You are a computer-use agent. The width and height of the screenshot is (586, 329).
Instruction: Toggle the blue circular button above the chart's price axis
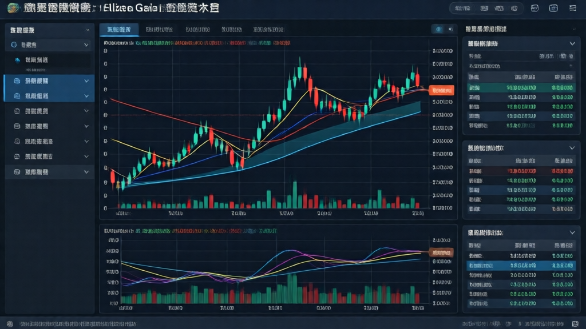coord(439,29)
